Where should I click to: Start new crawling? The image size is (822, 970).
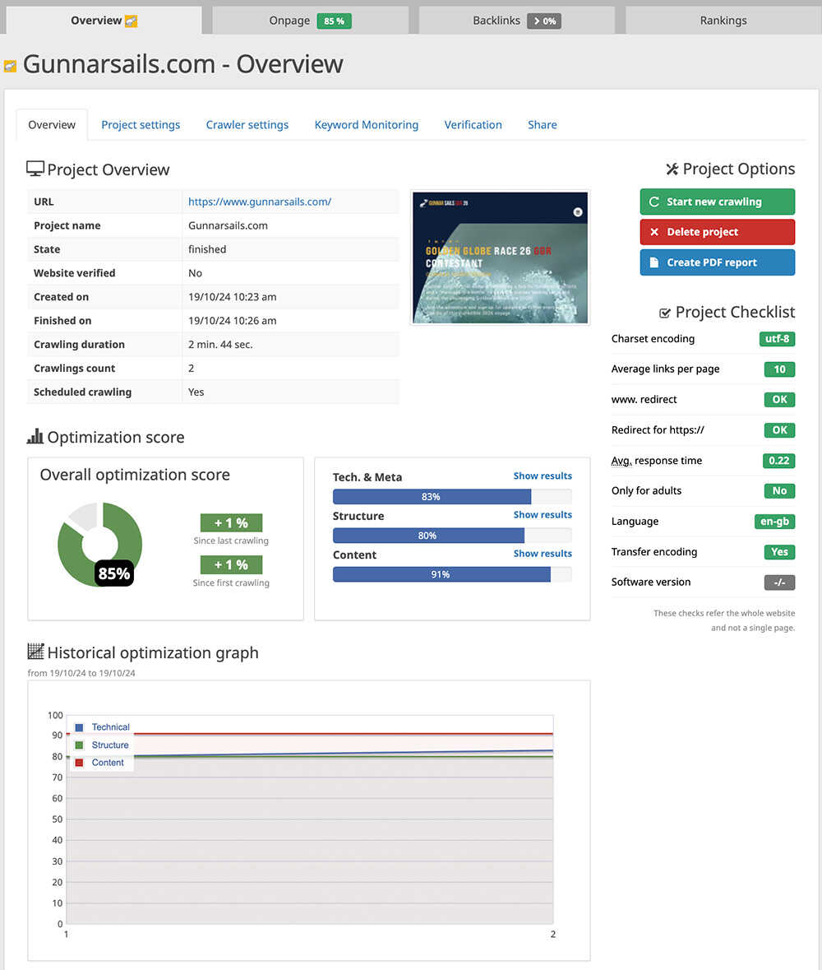point(718,202)
